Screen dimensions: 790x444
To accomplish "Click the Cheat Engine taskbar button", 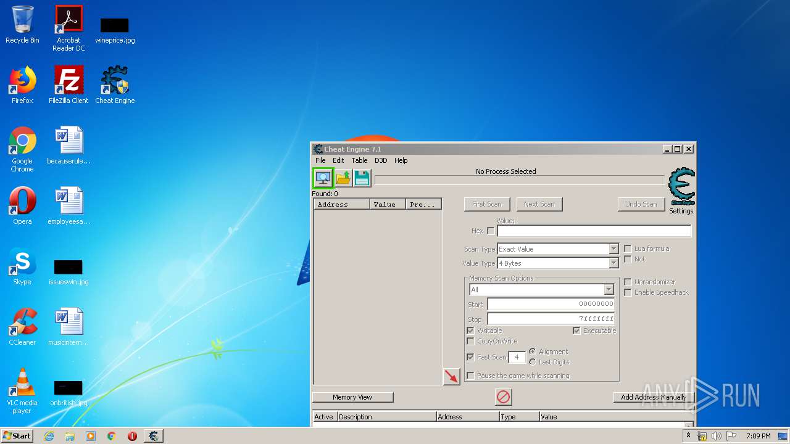I will [153, 436].
